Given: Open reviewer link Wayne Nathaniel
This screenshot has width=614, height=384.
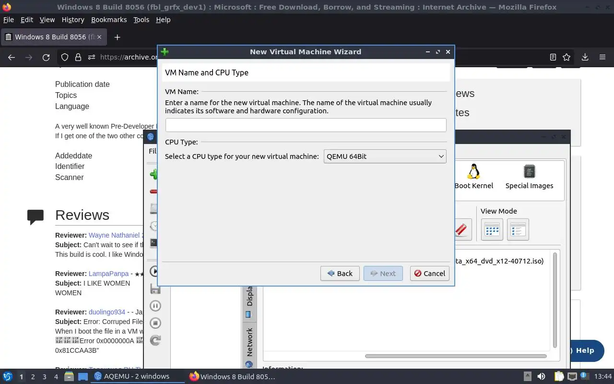Looking at the screenshot, I should point(116,235).
